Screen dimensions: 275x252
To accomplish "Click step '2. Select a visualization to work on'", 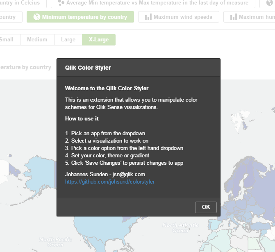I will coord(107,141).
